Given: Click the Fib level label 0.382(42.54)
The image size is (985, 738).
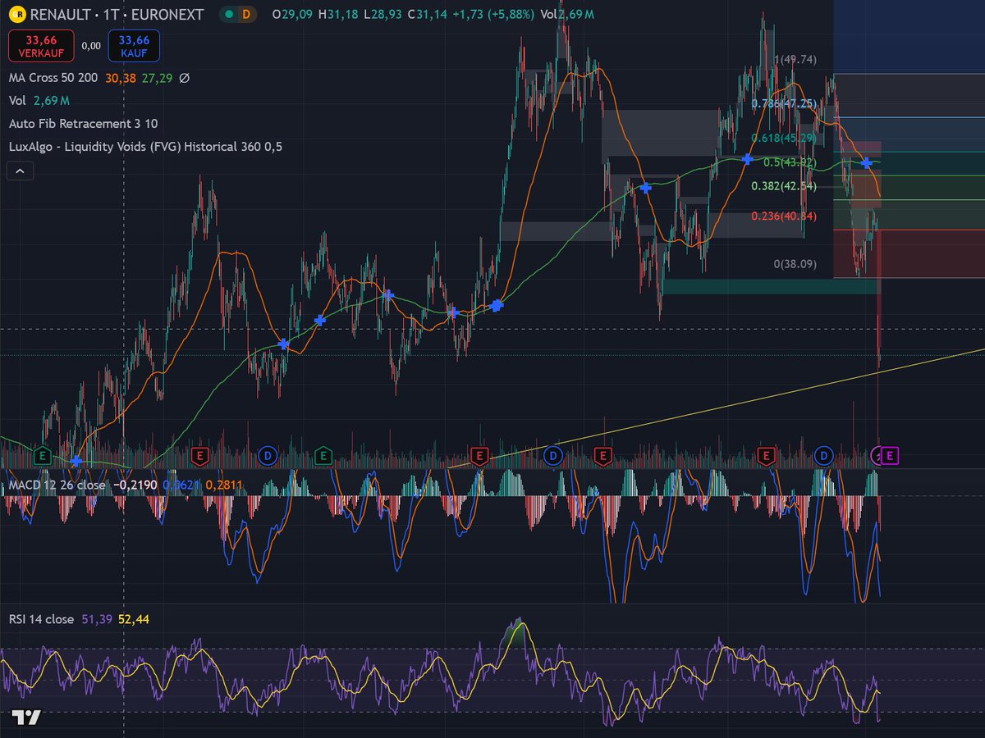Looking at the screenshot, I should (784, 187).
